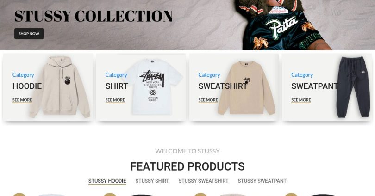Click the SWEATSHIRT category title
This screenshot has height=196, width=375.
[x=223, y=86]
